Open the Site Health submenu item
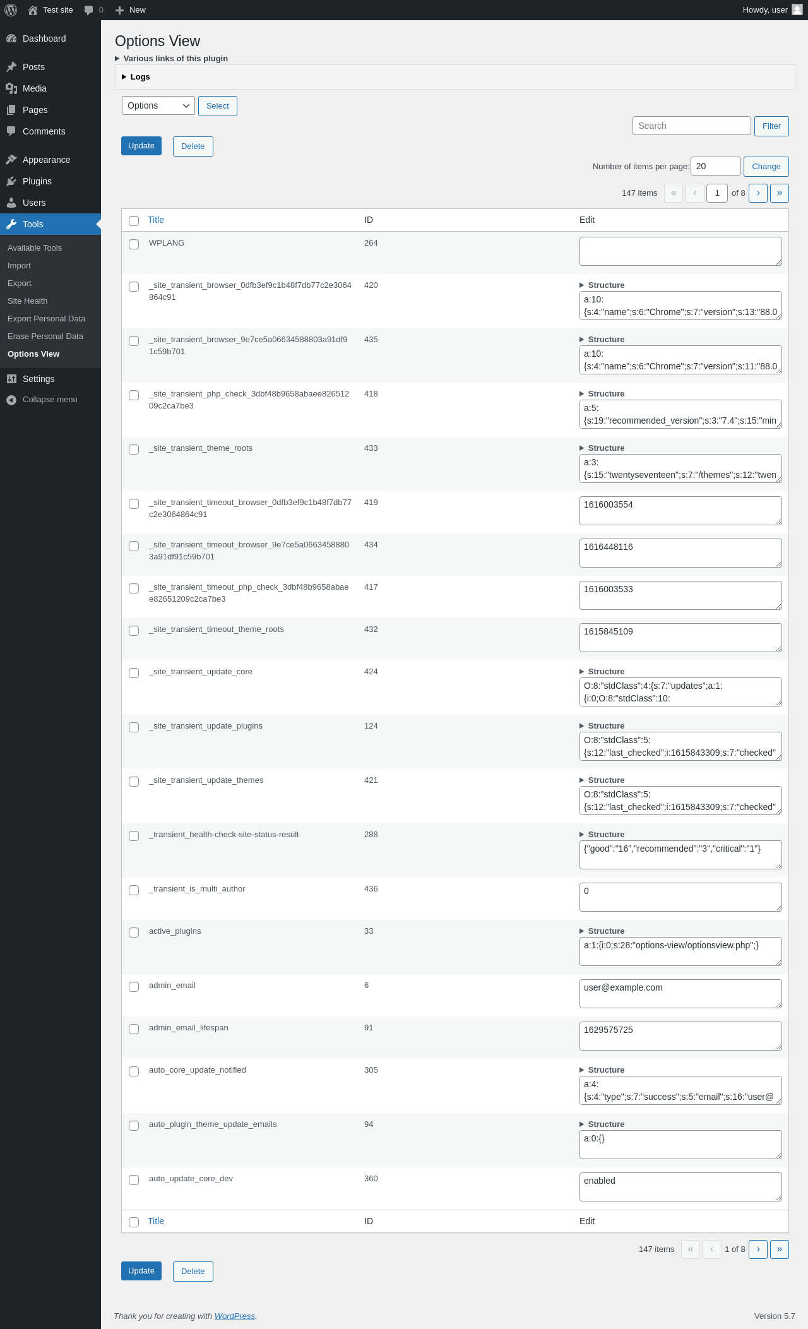 pos(28,301)
